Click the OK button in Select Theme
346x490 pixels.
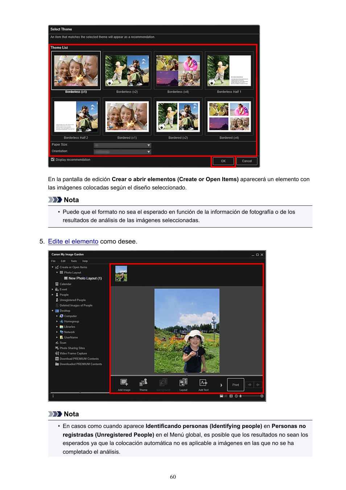click(223, 161)
